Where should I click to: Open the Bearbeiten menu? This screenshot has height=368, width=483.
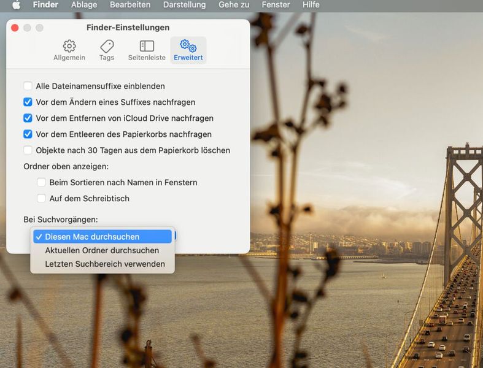130,5
